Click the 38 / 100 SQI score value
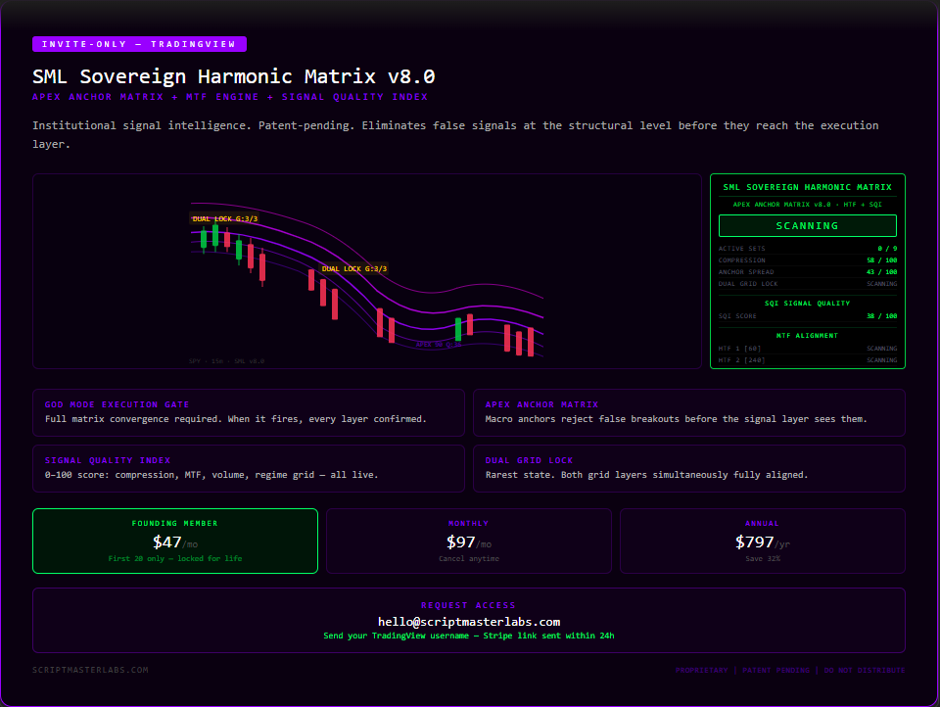The image size is (940, 707). click(x=882, y=316)
